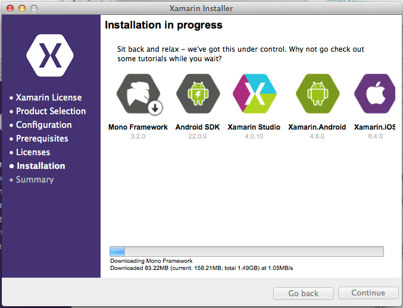Select the Licenses step

click(x=30, y=152)
